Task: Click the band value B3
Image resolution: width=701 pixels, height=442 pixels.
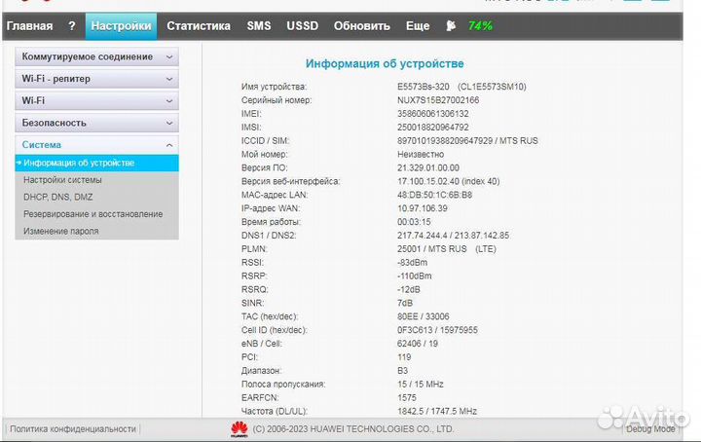Action: click(x=402, y=371)
